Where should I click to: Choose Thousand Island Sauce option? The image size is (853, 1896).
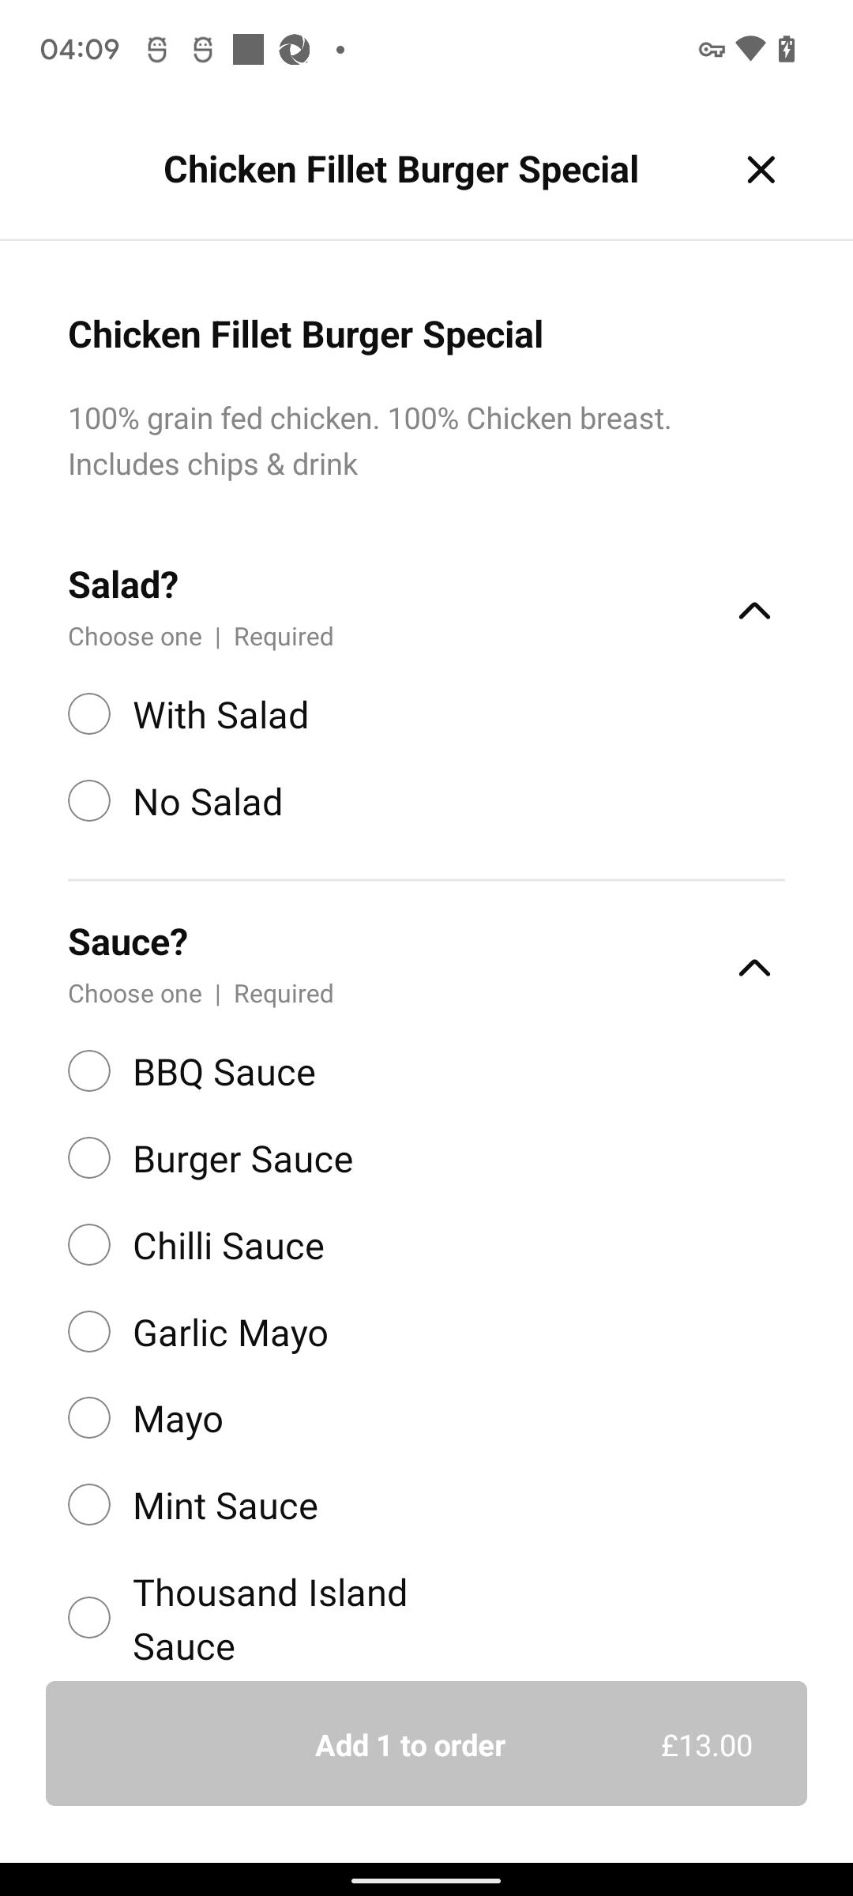tap(89, 1618)
